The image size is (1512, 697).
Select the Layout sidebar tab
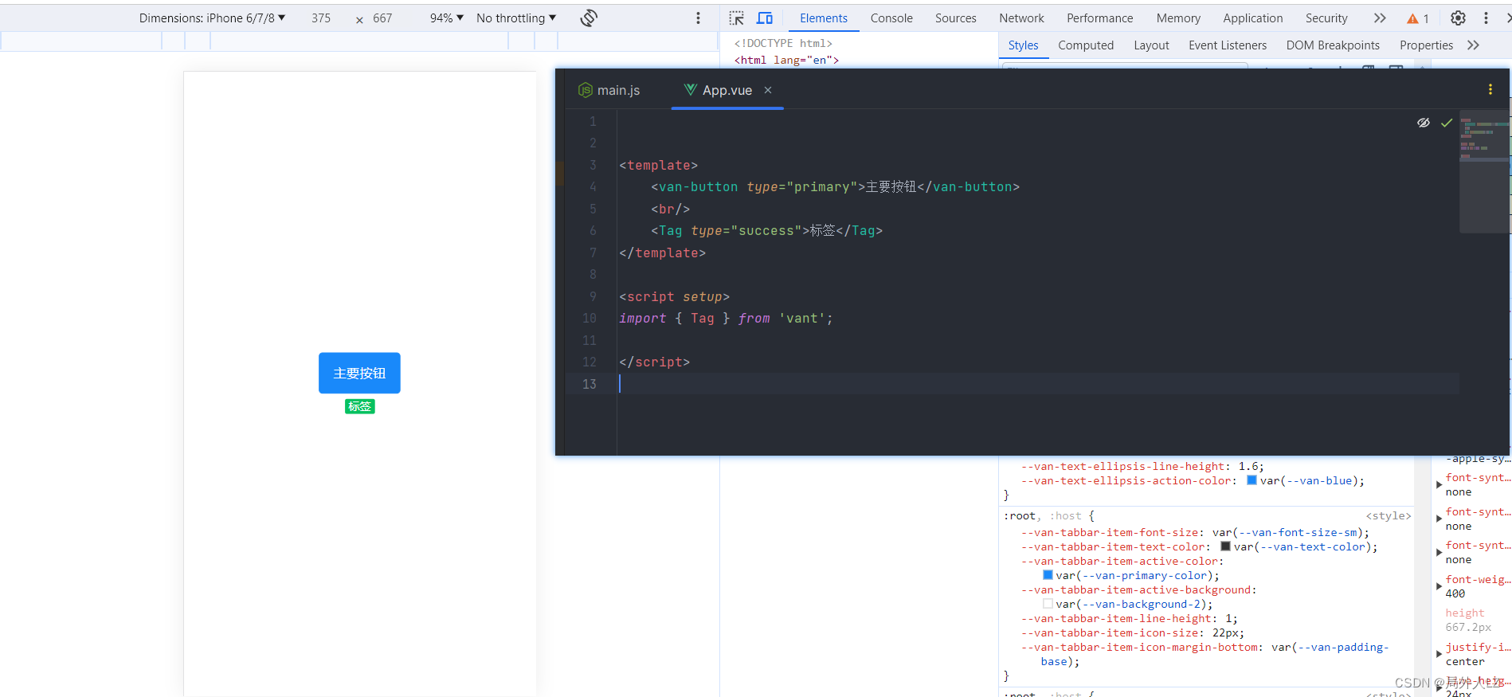click(x=1151, y=45)
